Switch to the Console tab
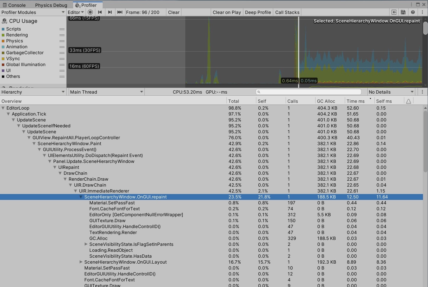 click(14, 5)
